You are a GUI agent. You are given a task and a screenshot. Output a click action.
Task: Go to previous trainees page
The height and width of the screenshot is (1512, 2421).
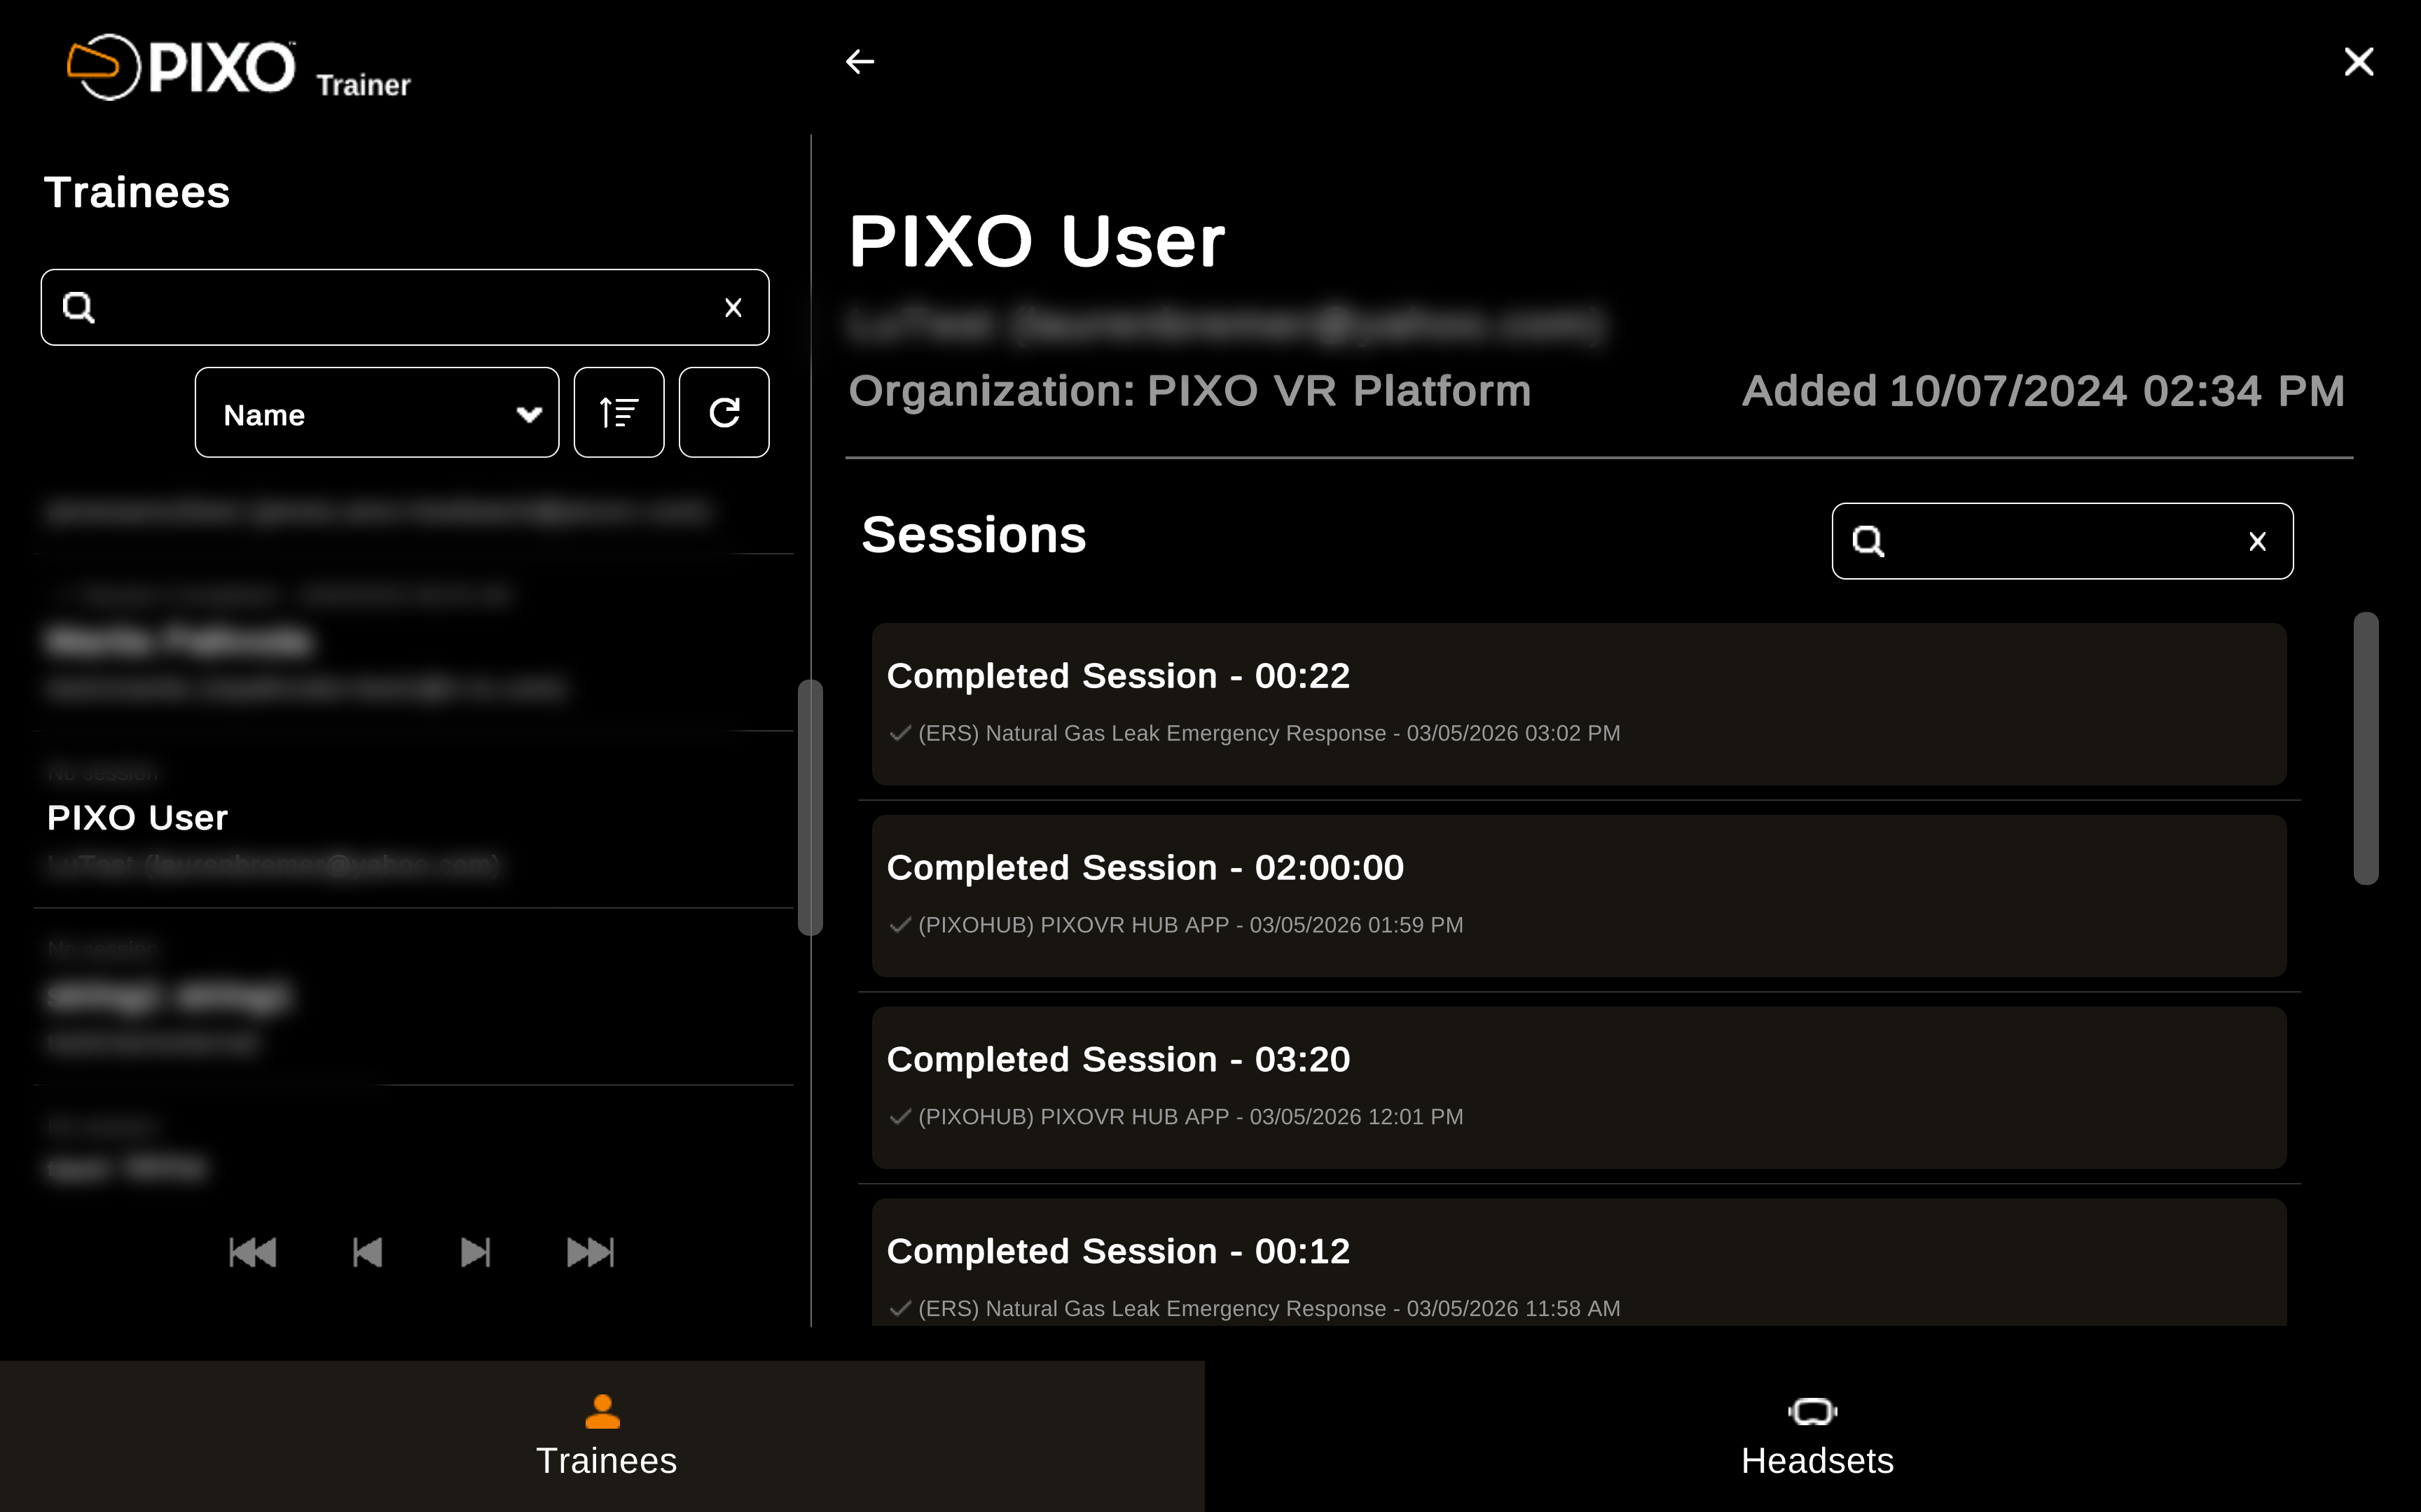[367, 1252]
